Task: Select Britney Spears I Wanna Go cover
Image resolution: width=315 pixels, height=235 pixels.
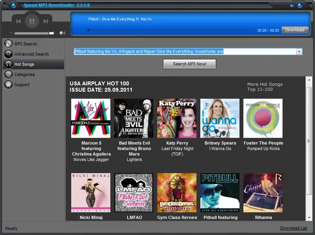Action: click(x=220, y=118)
